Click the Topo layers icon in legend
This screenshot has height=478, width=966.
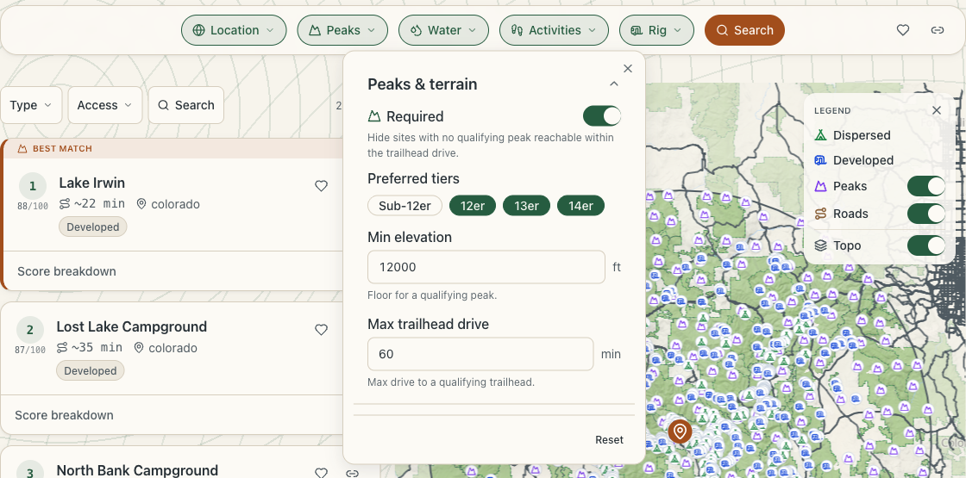pyautogui.click(x=820, y=245)
